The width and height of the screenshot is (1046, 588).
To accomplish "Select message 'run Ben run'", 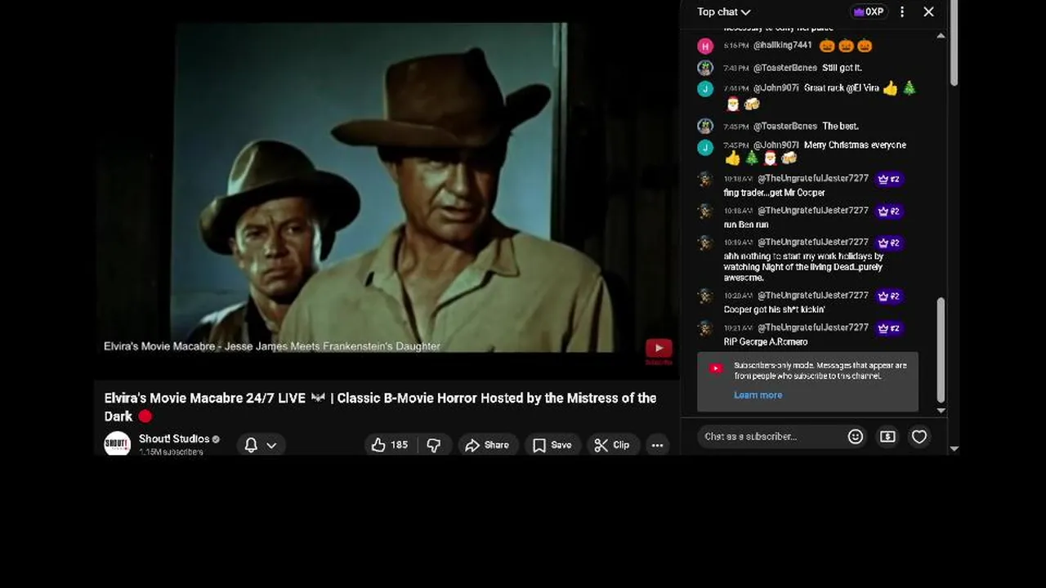I will 746,225.
